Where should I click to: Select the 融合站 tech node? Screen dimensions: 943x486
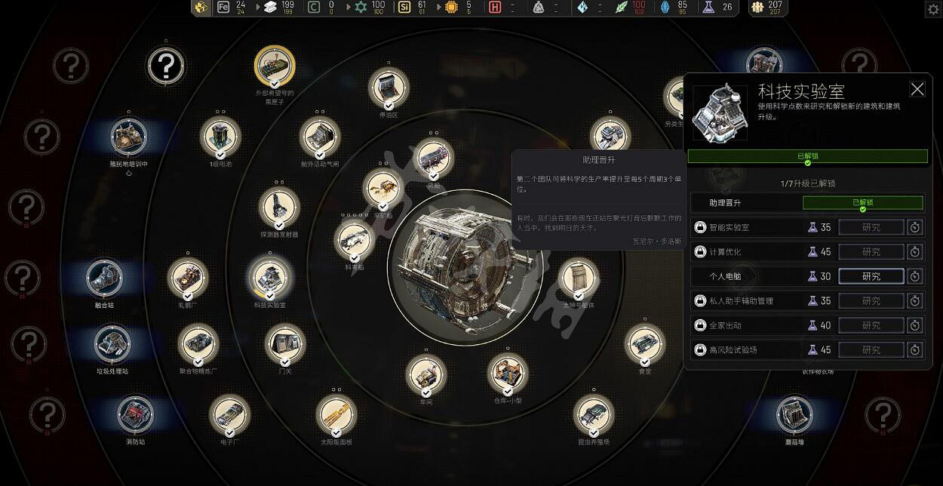tap(104, 278)
